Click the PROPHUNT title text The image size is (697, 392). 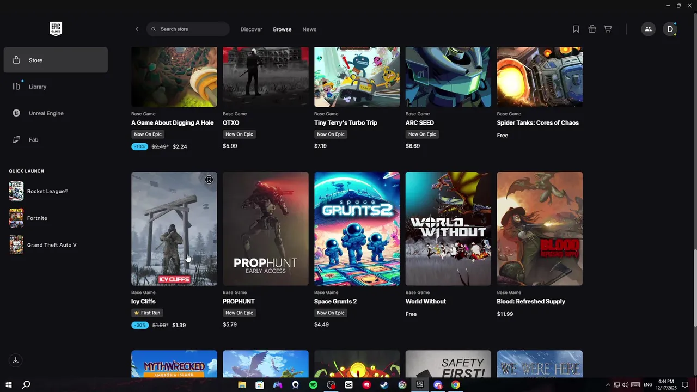239,302
